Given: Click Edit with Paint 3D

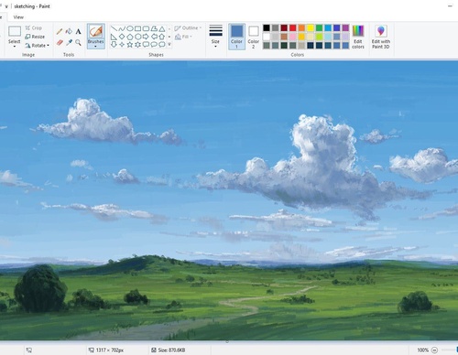Looking at the screenshot, I should coord(381,37).
